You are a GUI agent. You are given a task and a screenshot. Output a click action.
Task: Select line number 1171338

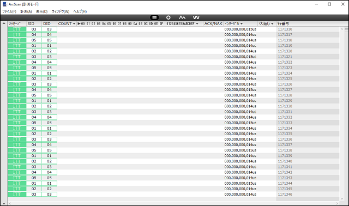[285, 150]
